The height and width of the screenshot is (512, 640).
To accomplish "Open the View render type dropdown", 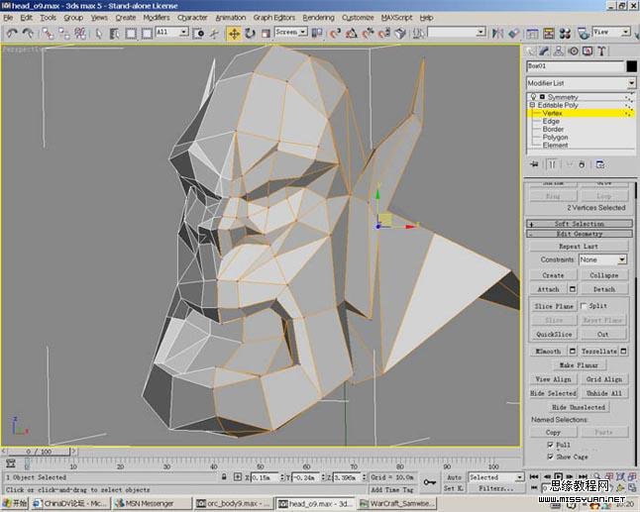I will (x=611, y=32).
